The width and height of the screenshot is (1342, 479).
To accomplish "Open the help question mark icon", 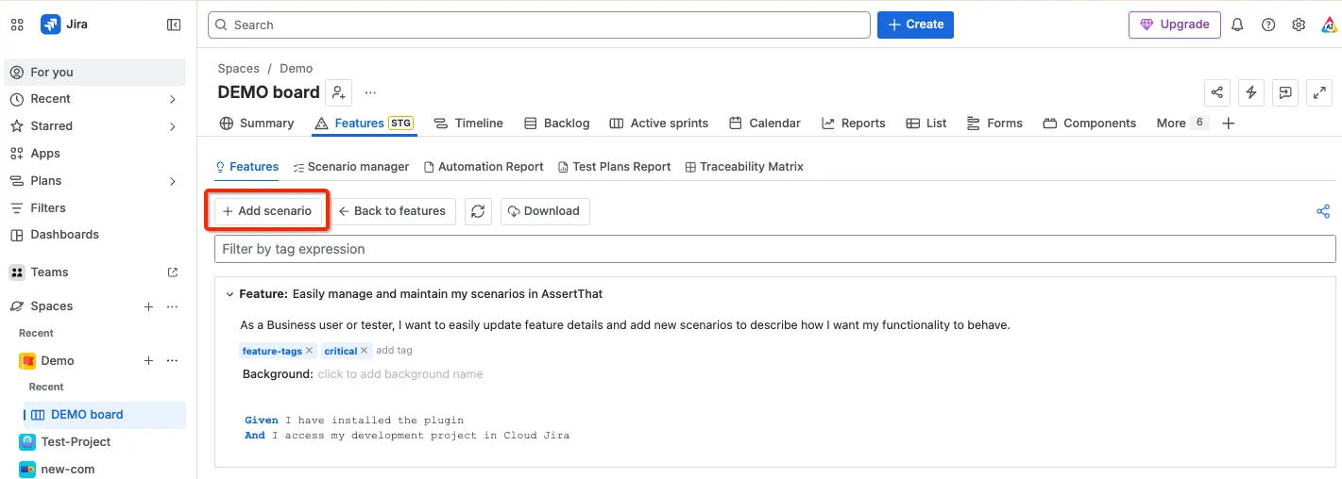I will tap(1268, 25).
